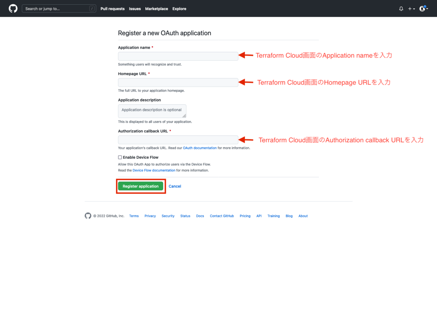Click the slash shortcut icon in search
Image resolution: width=437 pixels, height=328 pixels.
pos(92,9)
